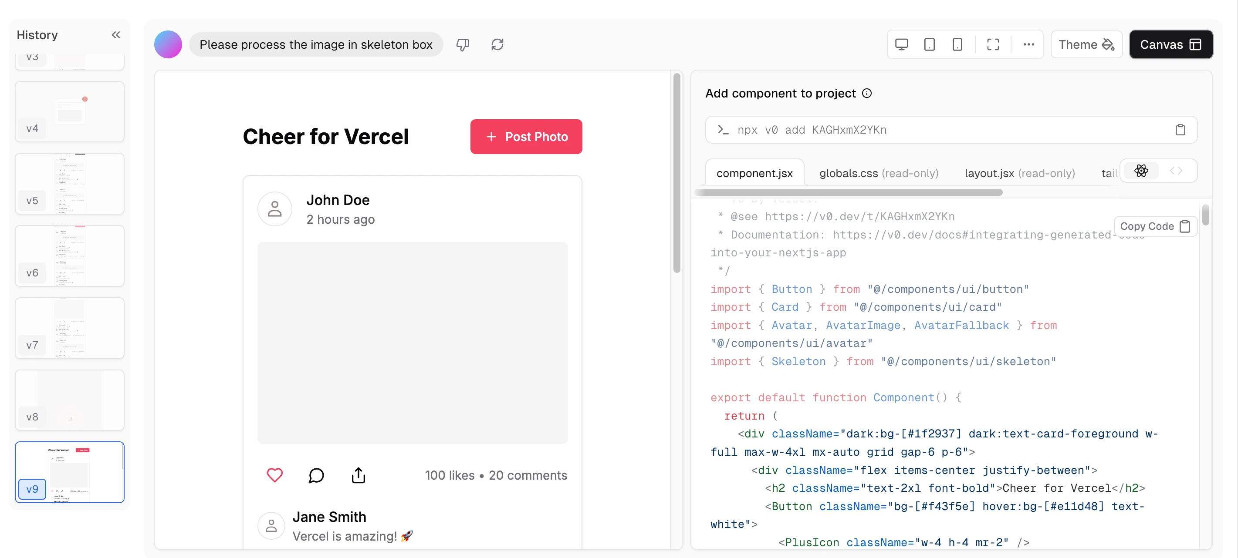Click the Post Photo button
The image size is (1238, 558).
coord(526,137)
